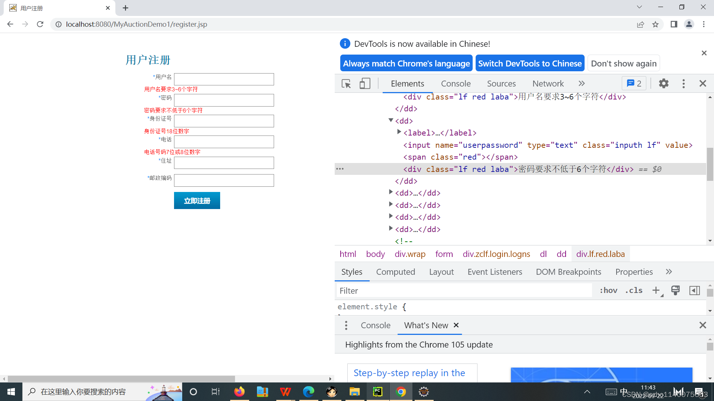The image size is (714, 401).
Task: Click the 立即注册 register button
Action: [x=196, y=200]
